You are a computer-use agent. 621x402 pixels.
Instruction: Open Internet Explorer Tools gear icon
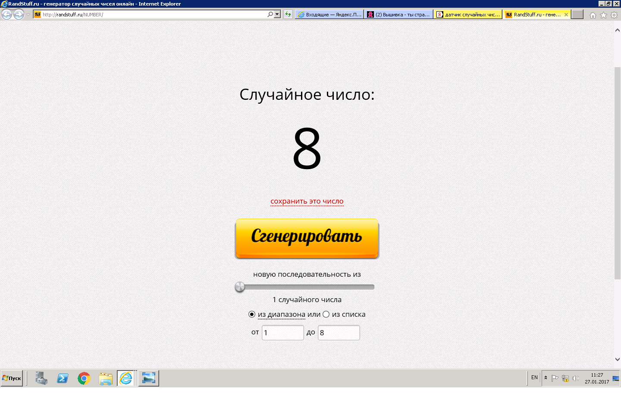pos(614,15)
